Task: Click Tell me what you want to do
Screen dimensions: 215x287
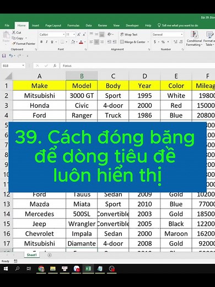Action: pyautogui.click(x=178, y=25)
